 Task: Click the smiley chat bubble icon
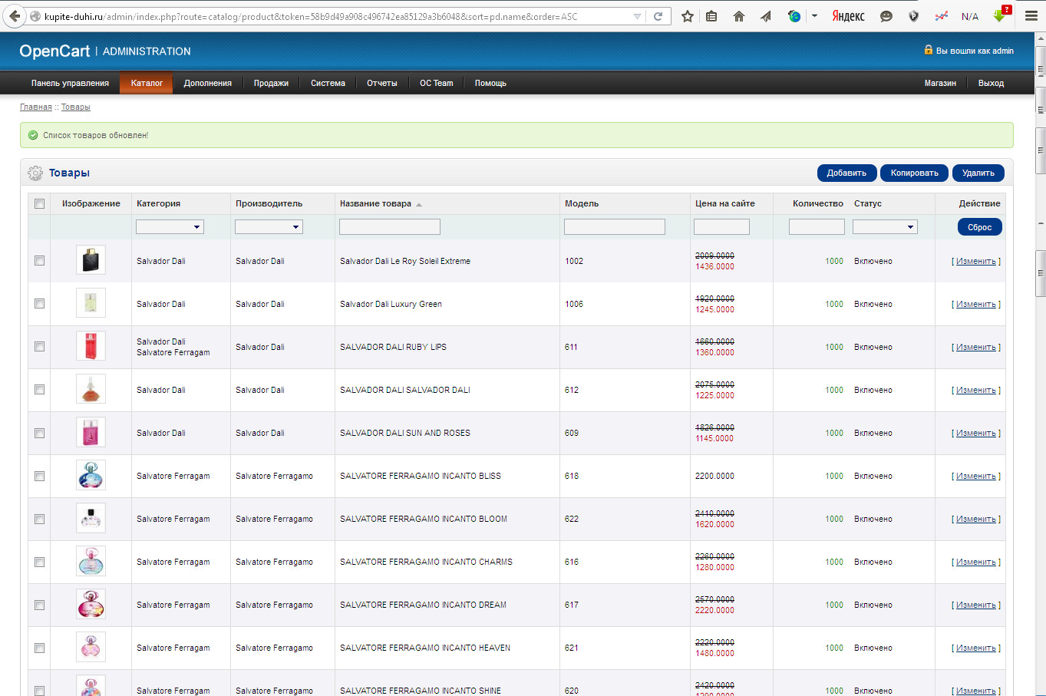[886, 16]
